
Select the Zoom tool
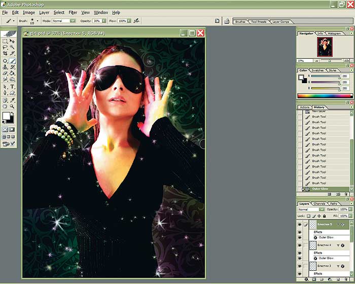[x=12, y=106]
